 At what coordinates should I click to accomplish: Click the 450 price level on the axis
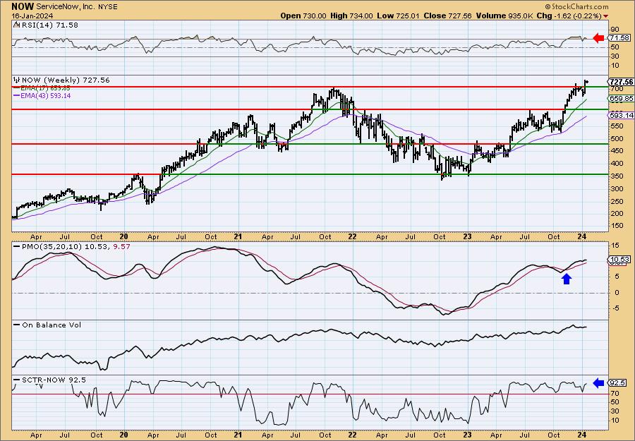click(617, 151)
